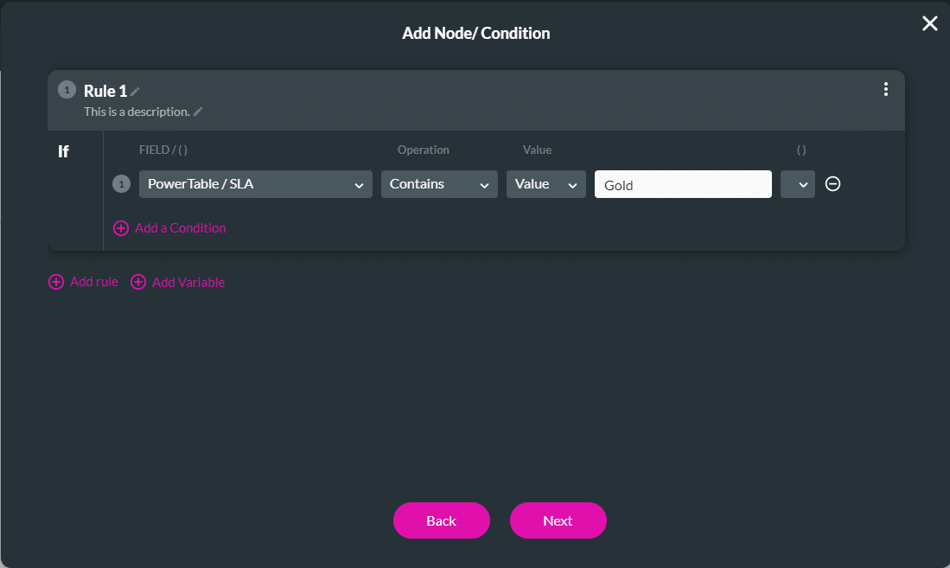Click the plus icon beside Add Variable
The height and width of the screenshot is (568, 950).
[138, 282]
